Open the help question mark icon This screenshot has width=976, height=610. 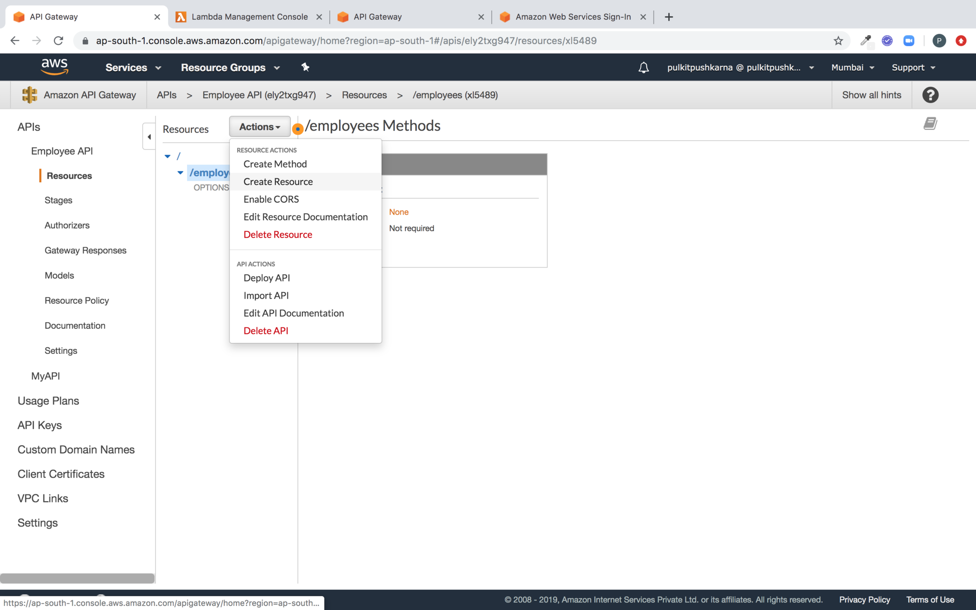pyautogui.click(x=930, y=95)
